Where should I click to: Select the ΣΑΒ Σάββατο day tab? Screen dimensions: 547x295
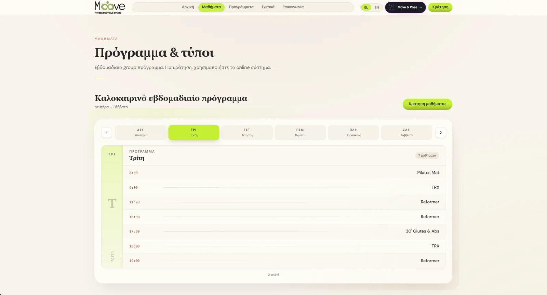point(406,133)
